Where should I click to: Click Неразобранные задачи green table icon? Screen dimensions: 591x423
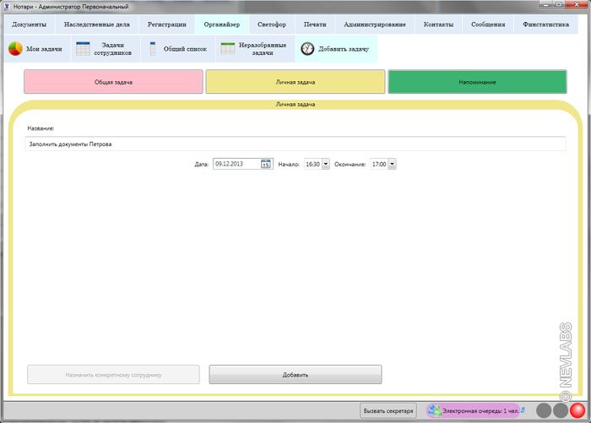228,49
